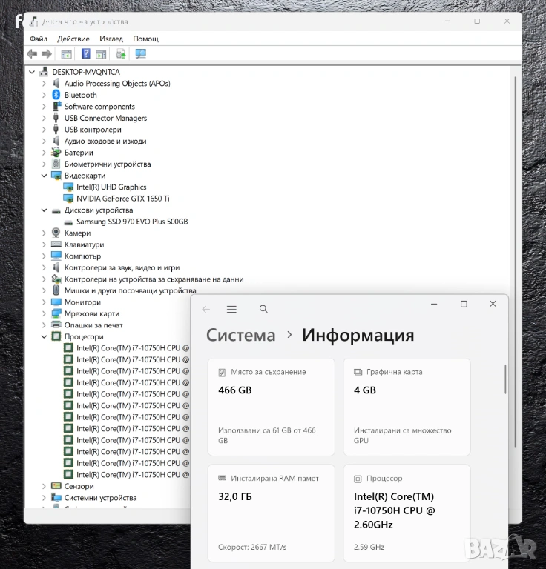This screenshot has height=569, width=546.
Task: Select the NVIDIA GeForce GTX 1650 Ti device
Action: 122,199
